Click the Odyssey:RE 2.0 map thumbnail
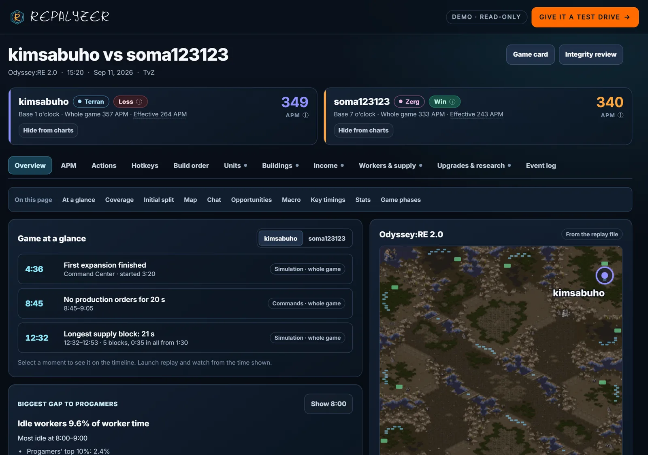This screenshot has width=648, height=455. 501,350
